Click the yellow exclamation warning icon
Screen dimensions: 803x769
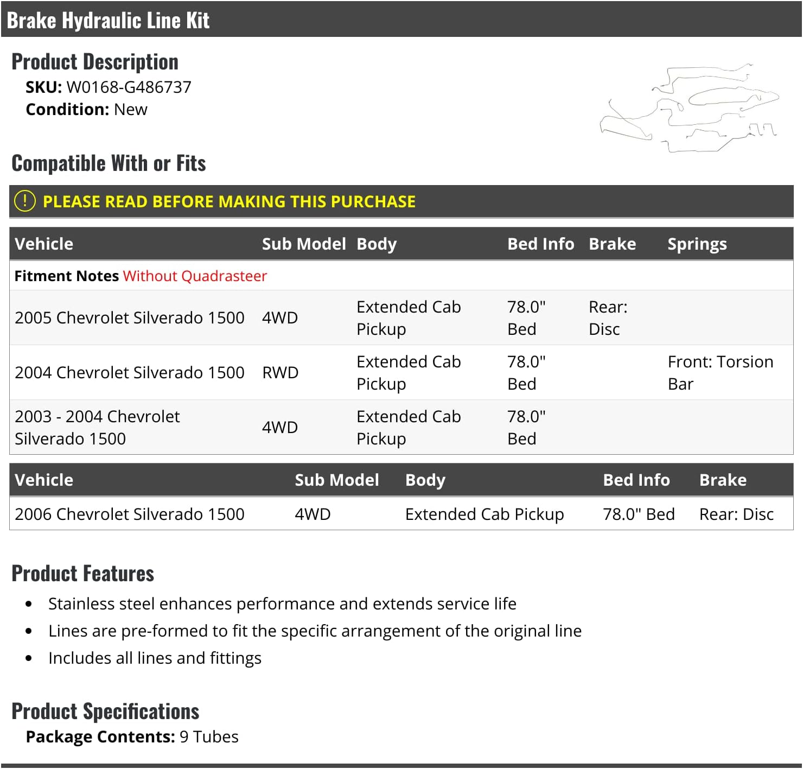(24, 201)
